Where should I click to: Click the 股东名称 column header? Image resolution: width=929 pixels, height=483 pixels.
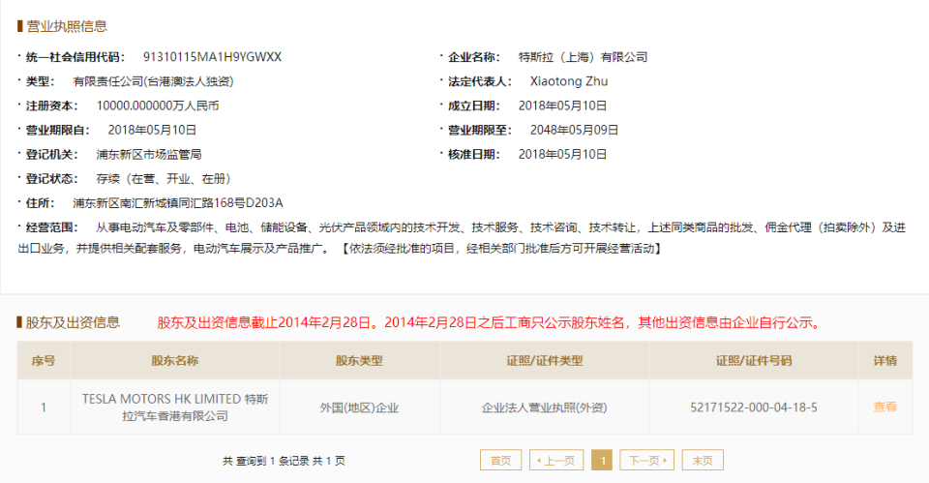tap(175, 360)
